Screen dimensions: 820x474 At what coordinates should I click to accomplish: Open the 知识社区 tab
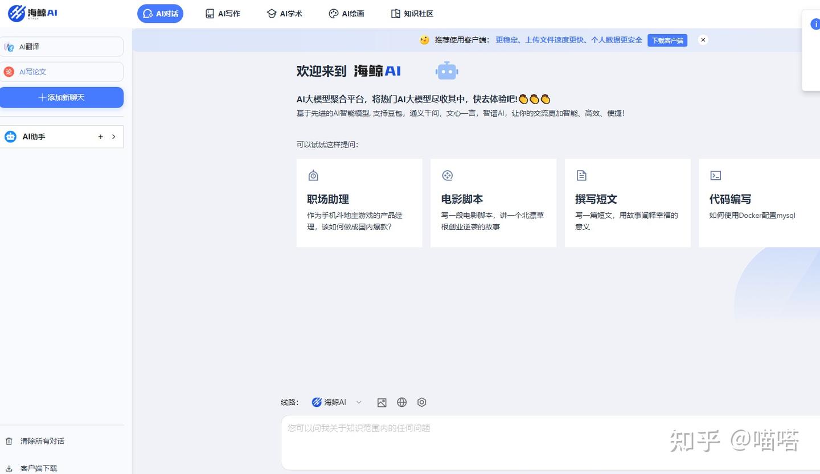coord(412,14)
